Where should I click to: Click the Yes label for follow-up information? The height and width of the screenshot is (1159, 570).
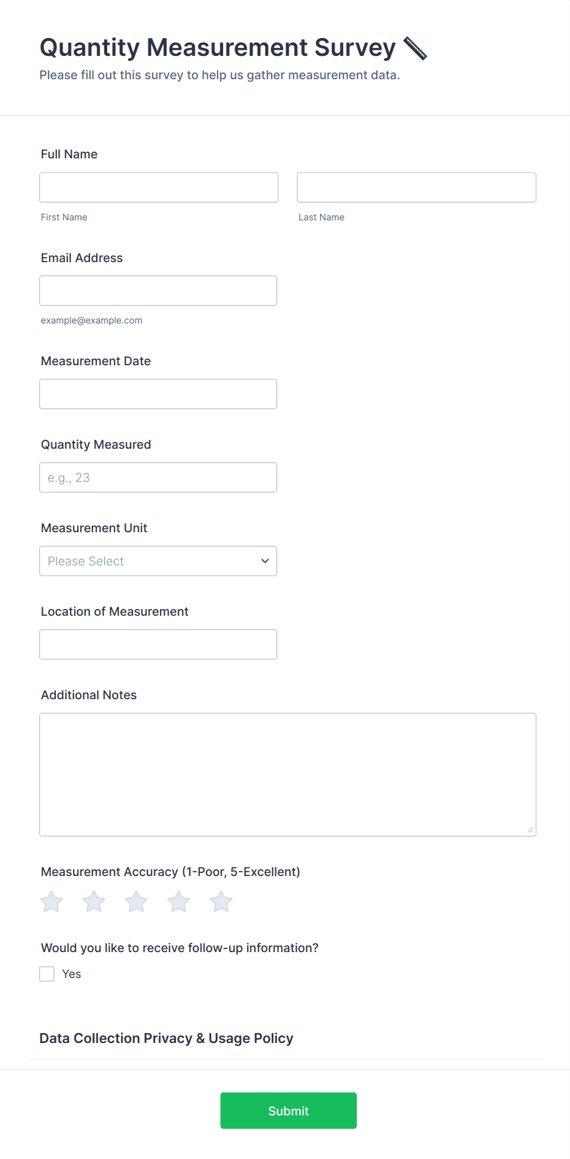(72, 974)
